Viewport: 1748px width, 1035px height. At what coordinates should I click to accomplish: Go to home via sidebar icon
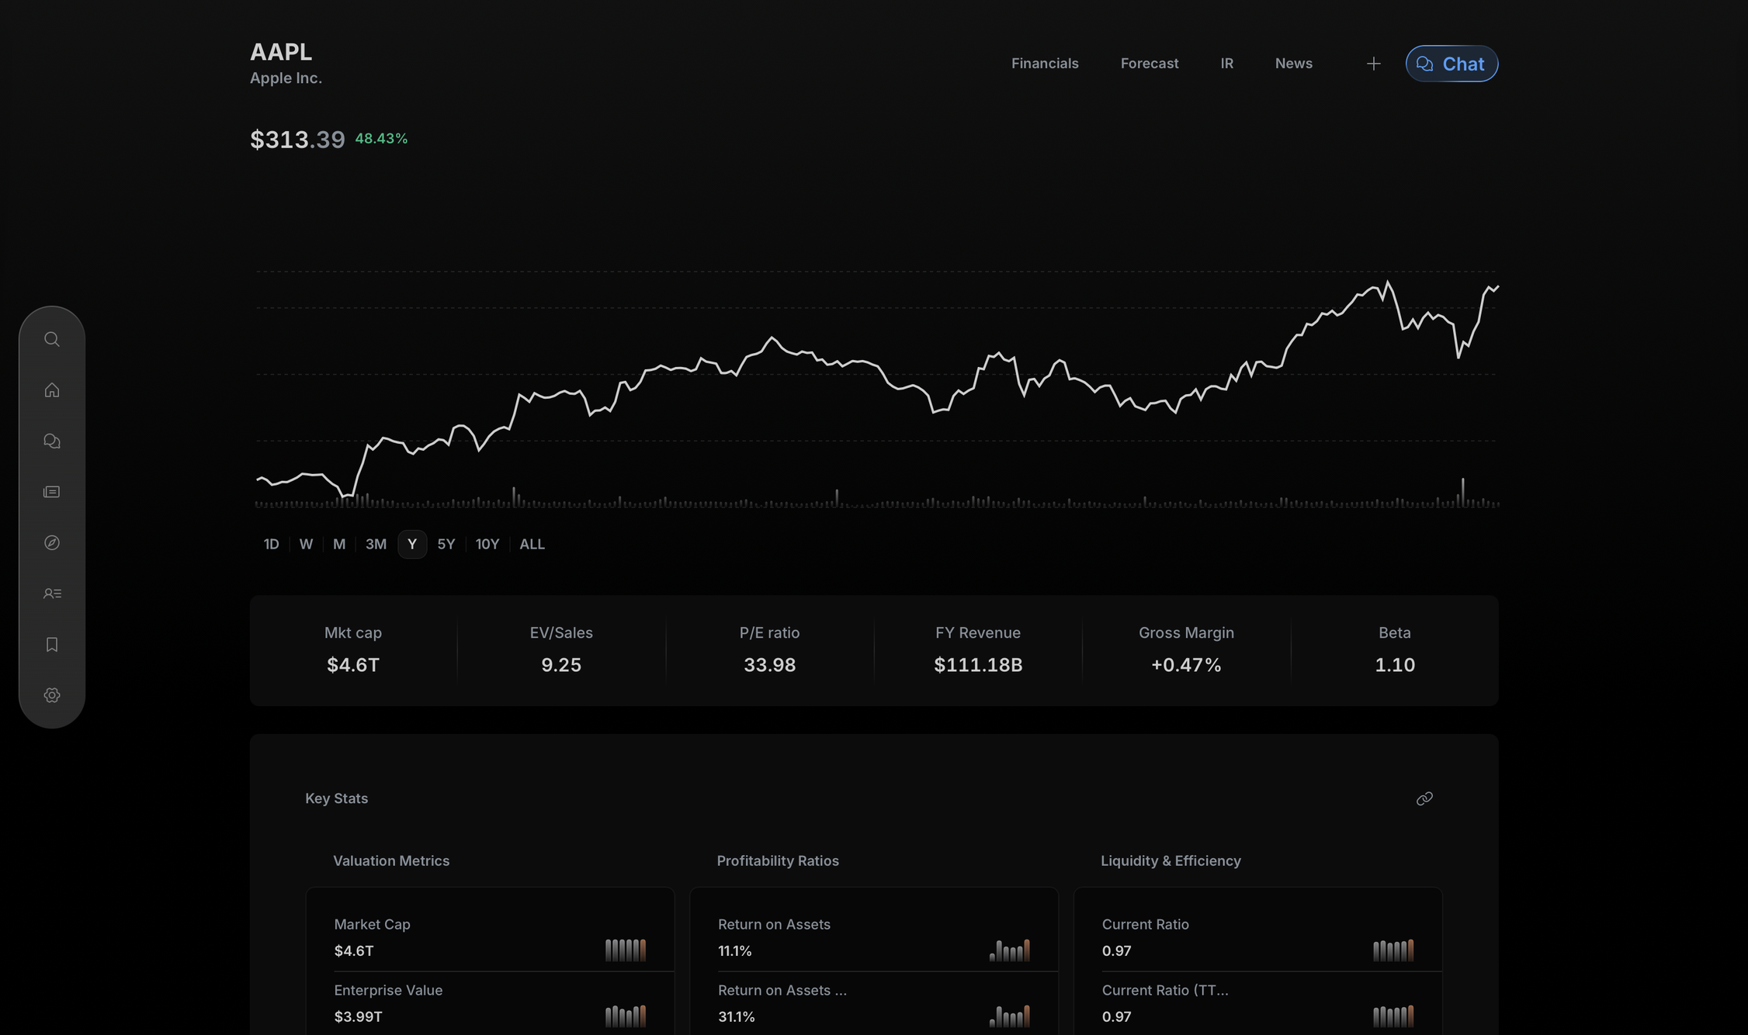pyautogui.click(x=52, y=390)
